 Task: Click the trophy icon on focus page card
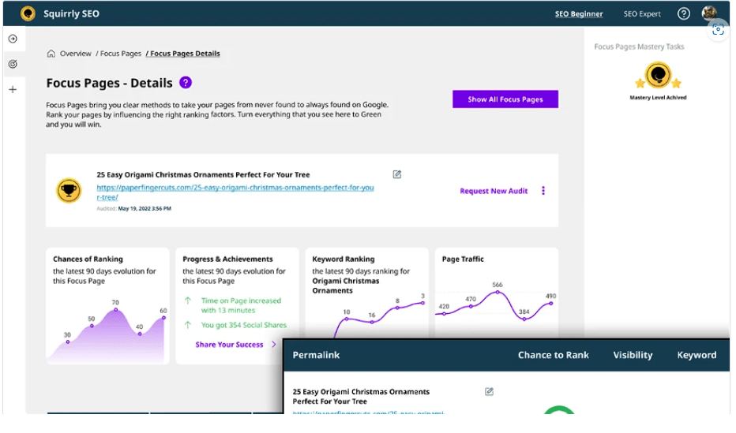69,191
